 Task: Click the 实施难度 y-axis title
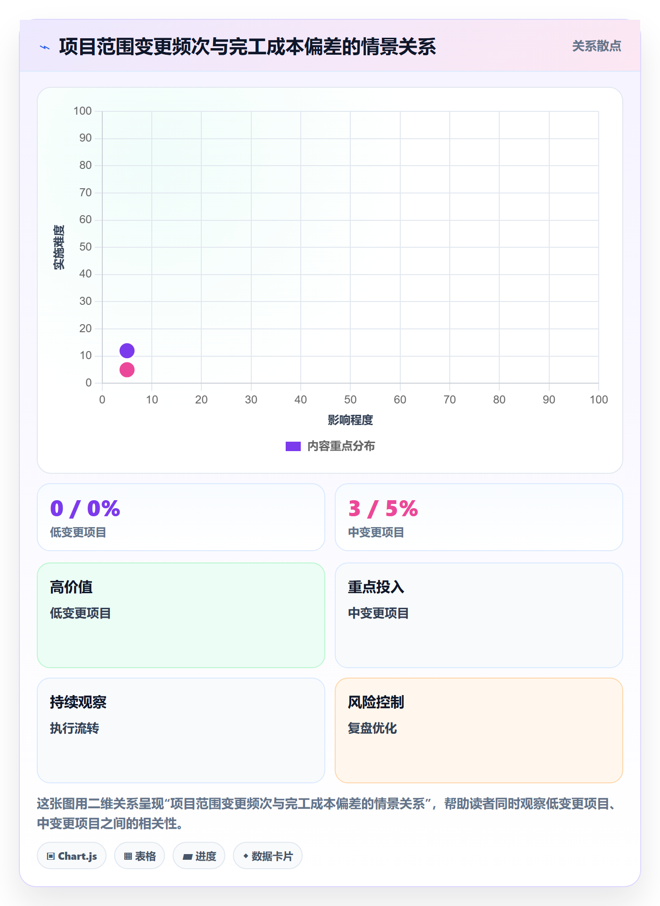coord(59,247)
